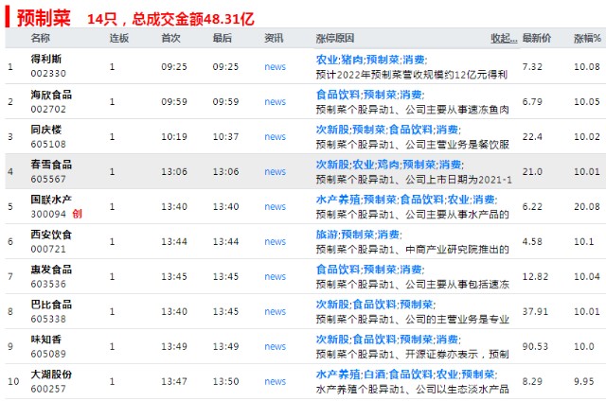Click the 预制菜 section title
This screenshot has width=606, height=401.
pyautogui.click(x=44, y=18)
